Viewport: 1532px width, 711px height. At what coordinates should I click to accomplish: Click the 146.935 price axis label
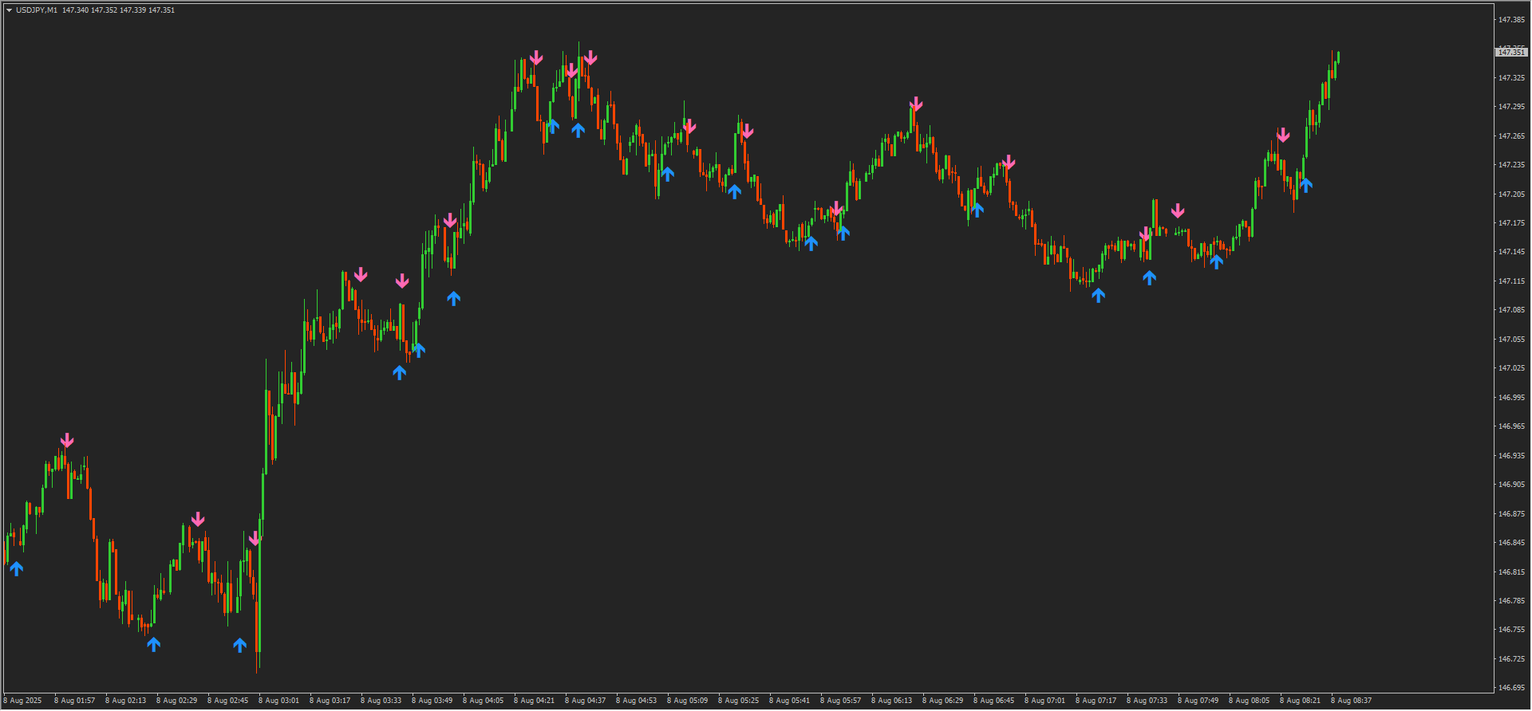(1511, 456)
